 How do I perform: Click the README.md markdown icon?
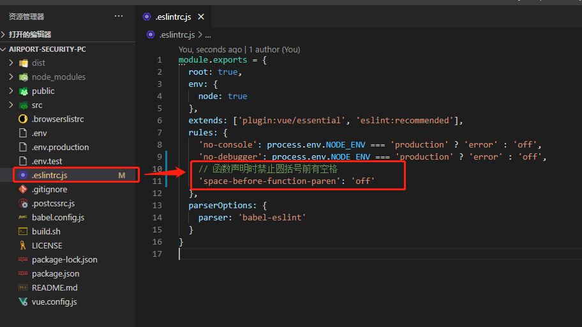[x=22, y=287]
